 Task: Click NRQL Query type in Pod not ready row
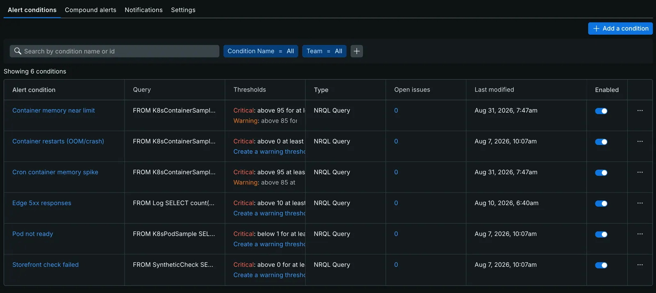point(332,233)
